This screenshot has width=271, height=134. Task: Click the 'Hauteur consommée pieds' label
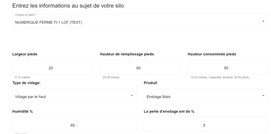click(212, 54)
